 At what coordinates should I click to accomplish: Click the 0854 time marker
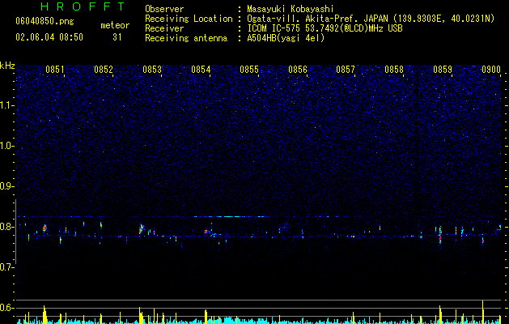pos(201,70)
